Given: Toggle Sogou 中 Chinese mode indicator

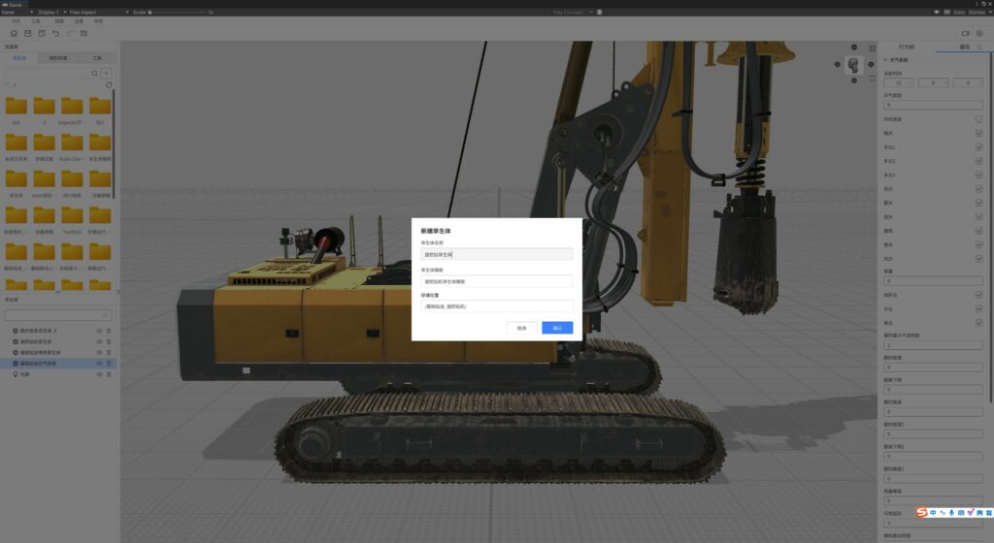Looking at the screenshot, I should tap(933, 513).
